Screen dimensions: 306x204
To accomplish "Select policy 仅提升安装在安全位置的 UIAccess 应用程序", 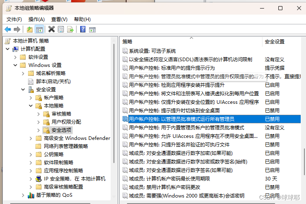I will click(x=194, y=102).
